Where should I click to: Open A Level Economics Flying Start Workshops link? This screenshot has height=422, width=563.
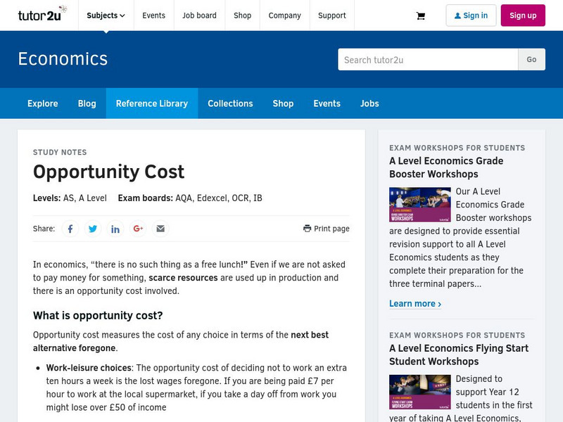click(x=458, y=354)
